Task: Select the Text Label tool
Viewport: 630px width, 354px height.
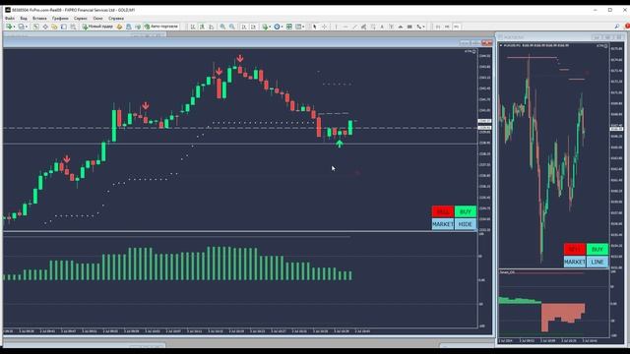Action: (x=392, y=27)
